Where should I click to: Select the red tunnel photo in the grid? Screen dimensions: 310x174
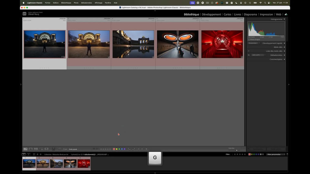[x=222, y=44]
